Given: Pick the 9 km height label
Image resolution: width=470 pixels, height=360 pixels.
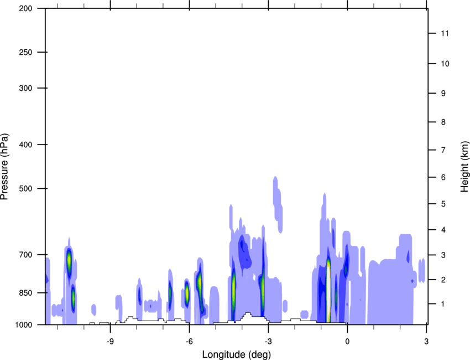Looking at the screenshot, I should pos(443,94).
